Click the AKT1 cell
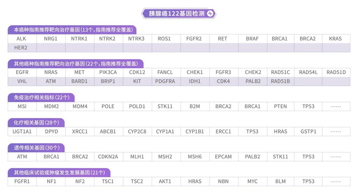This screenshot has width=358, height=195. (x=166, y=181)
